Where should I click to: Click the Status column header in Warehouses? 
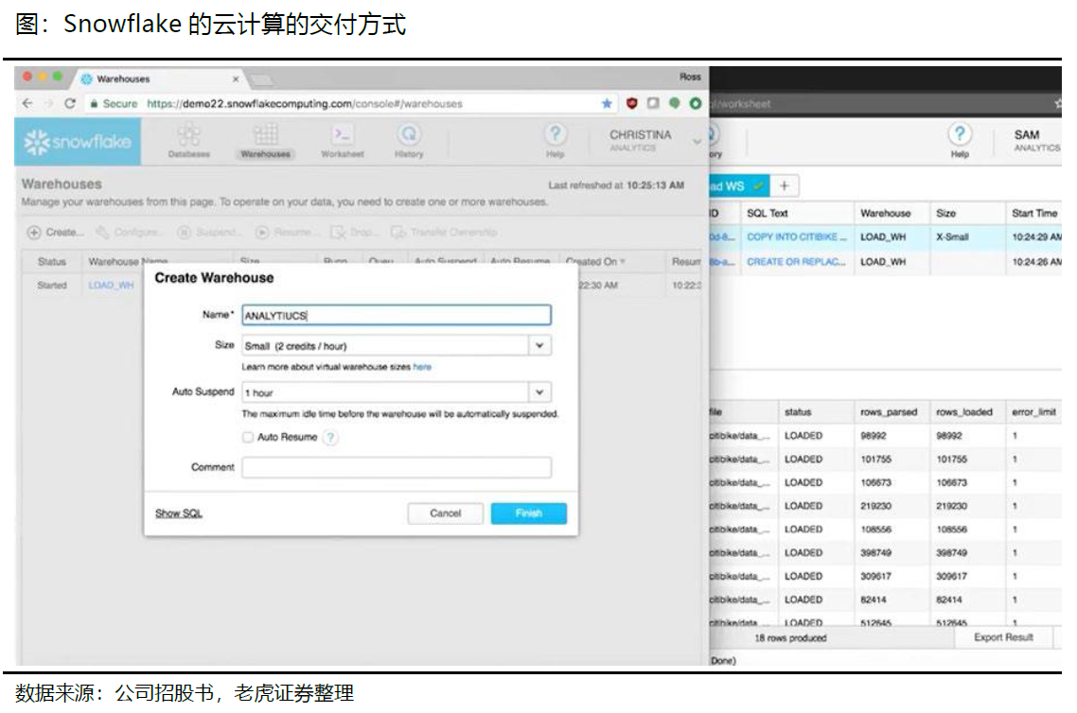(51, 261)
